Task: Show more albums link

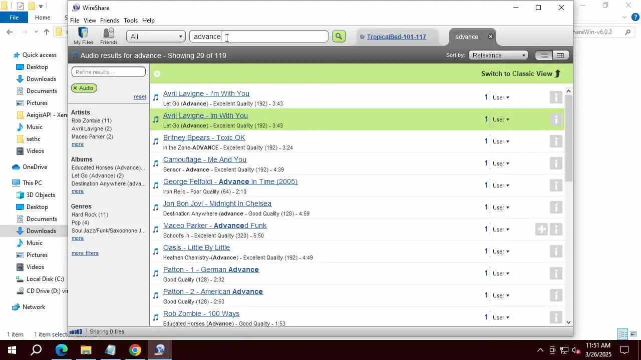Action: click(78, 191)
